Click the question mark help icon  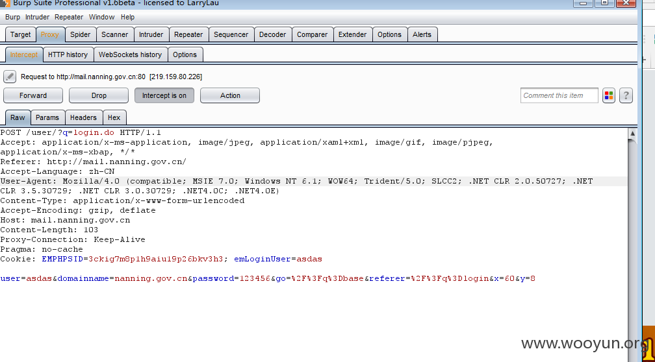pyautogui.click(x=626, y=95)
